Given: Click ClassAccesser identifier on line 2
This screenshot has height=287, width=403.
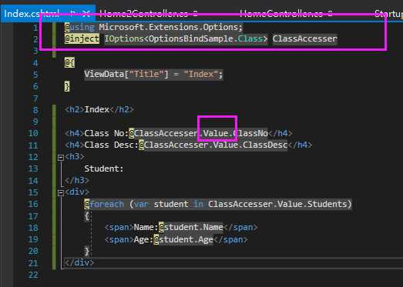Looking at the screenshot, I should tap(304, 38).
